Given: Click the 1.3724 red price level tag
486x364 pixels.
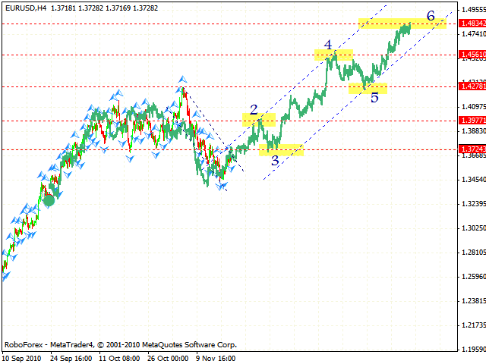Looking at the screenshot, I should (472, 149).
